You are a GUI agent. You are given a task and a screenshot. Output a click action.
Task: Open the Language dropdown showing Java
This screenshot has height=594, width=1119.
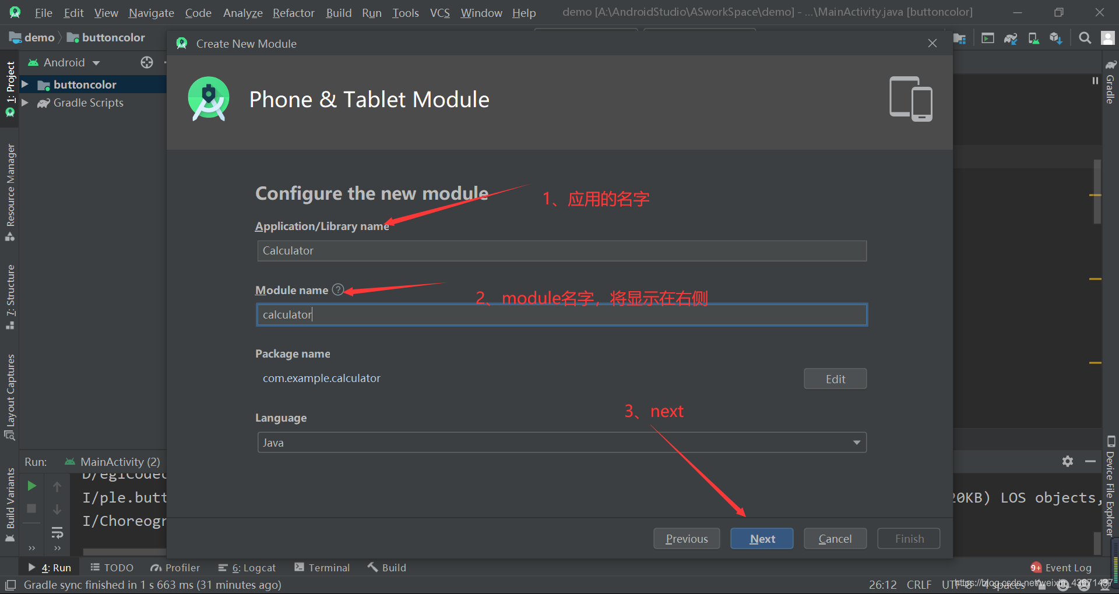pos(562,443)
